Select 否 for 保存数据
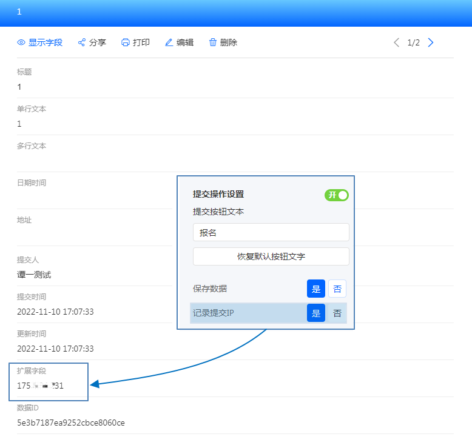The height and width of the screenshot is (448, 472). pos(337,289)
